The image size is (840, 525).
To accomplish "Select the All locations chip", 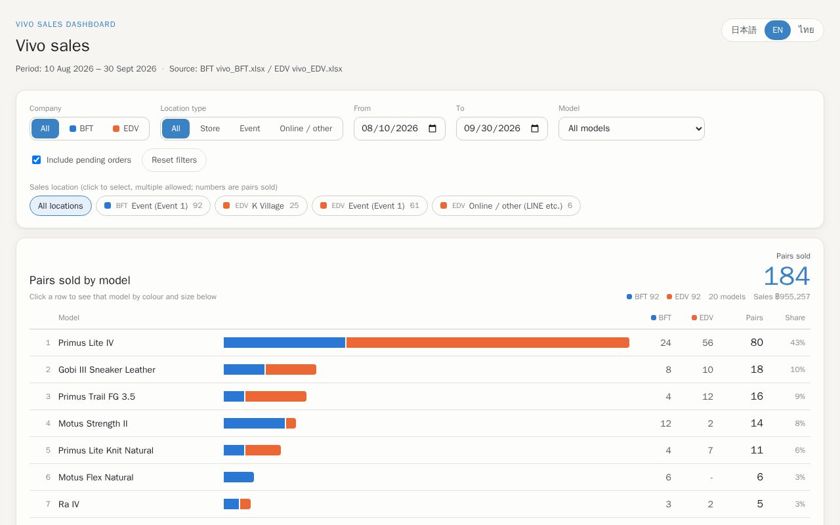I will point(60,206).
